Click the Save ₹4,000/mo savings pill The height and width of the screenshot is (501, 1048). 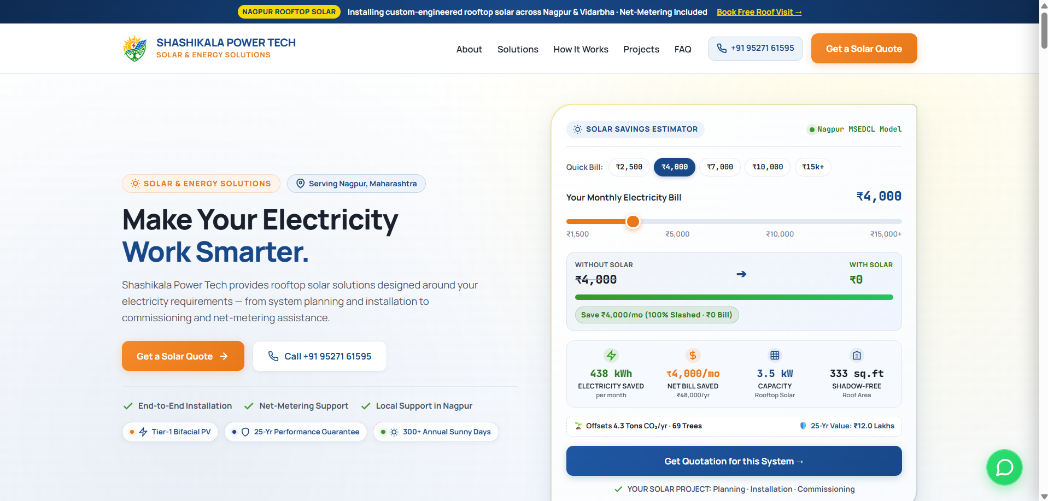pos(657,315)
